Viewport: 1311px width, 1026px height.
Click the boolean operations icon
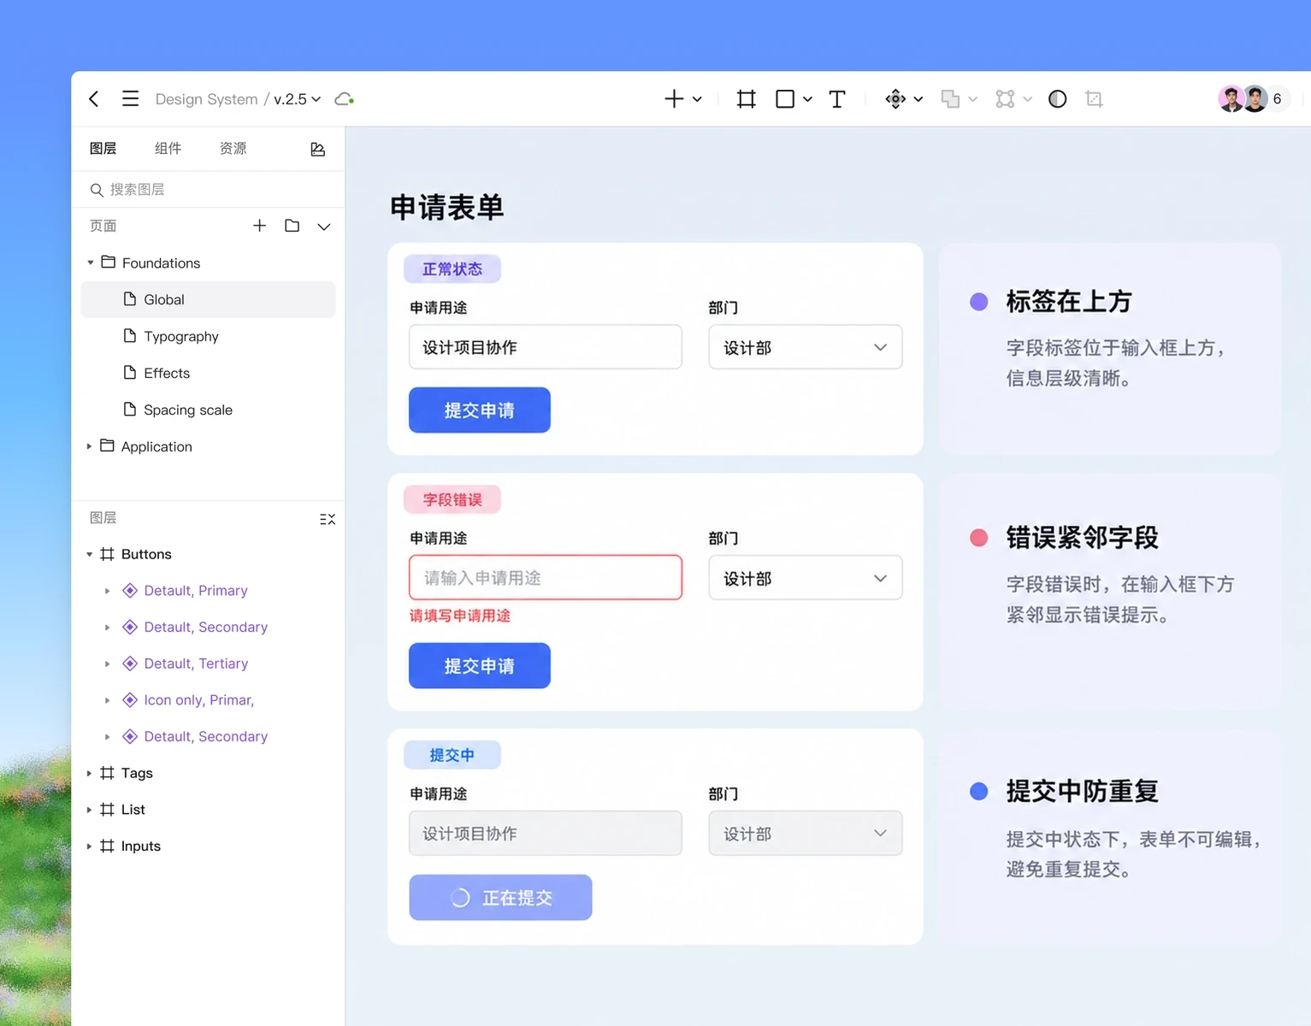[950, 99]
